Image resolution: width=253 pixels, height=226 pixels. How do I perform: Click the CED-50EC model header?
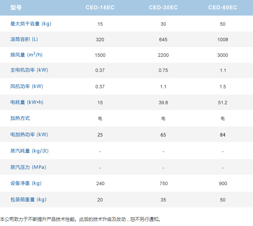point(223,7)
